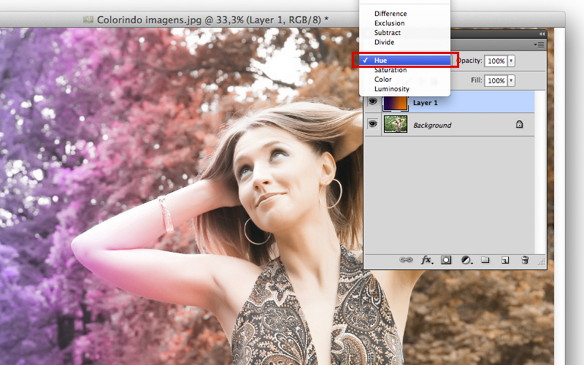Click the Opacity label
The width and height of the screenshot is (584, 365).
click(469, 61)
